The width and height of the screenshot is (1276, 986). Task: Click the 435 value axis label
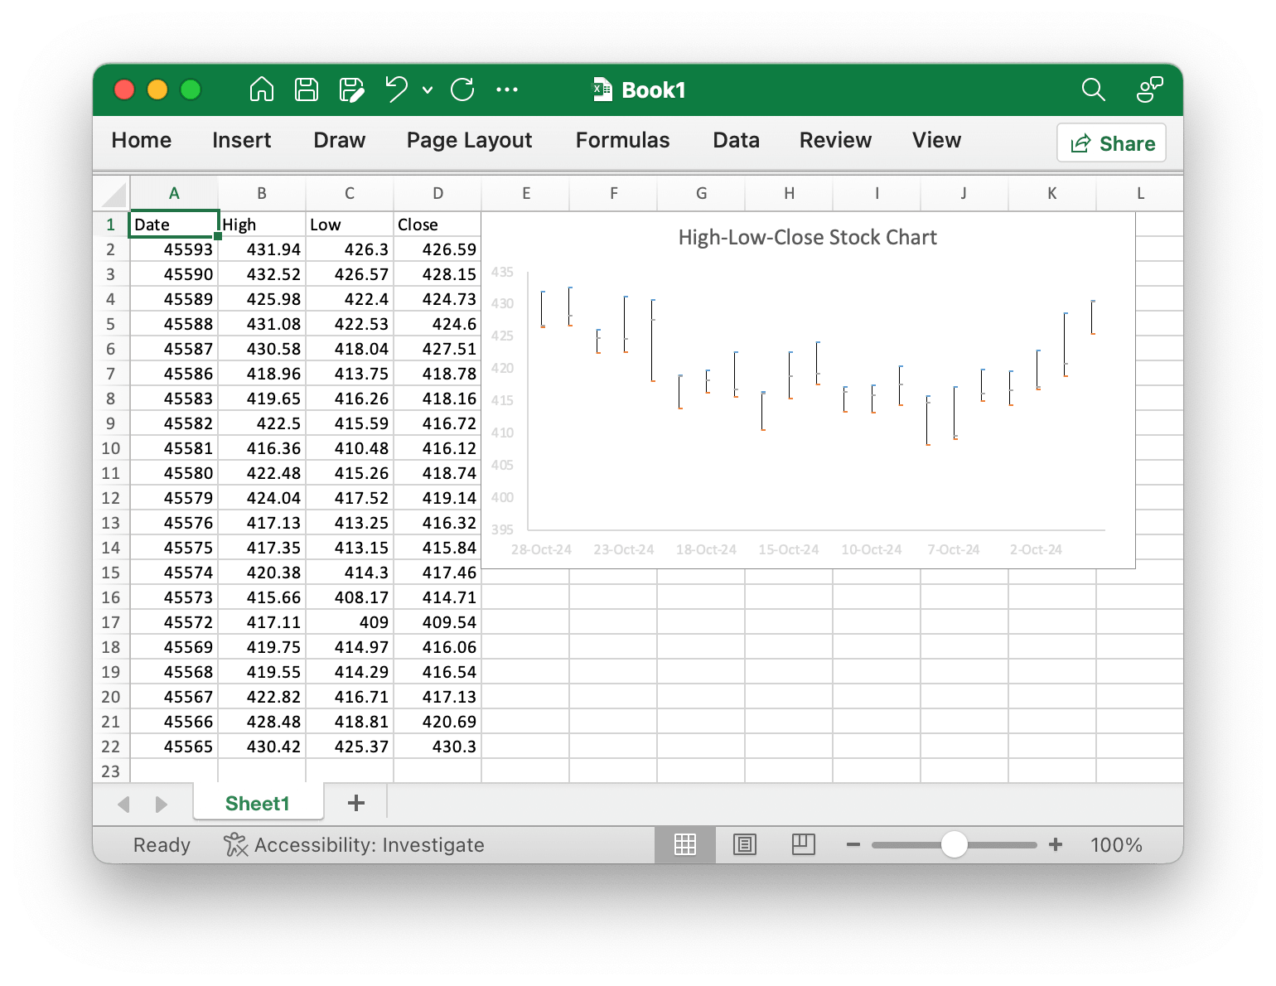[x=502, y=272]
